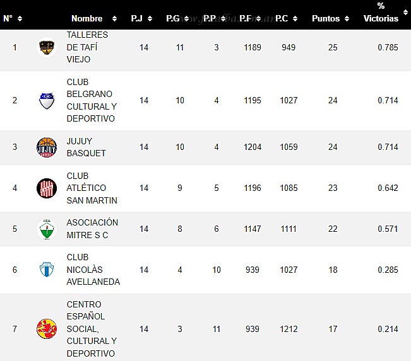Click the Club Nicolàs Avellaneda shield logo
Viewport: 411px width, 361px height.
pyautogui.click(x=47, y=270)
